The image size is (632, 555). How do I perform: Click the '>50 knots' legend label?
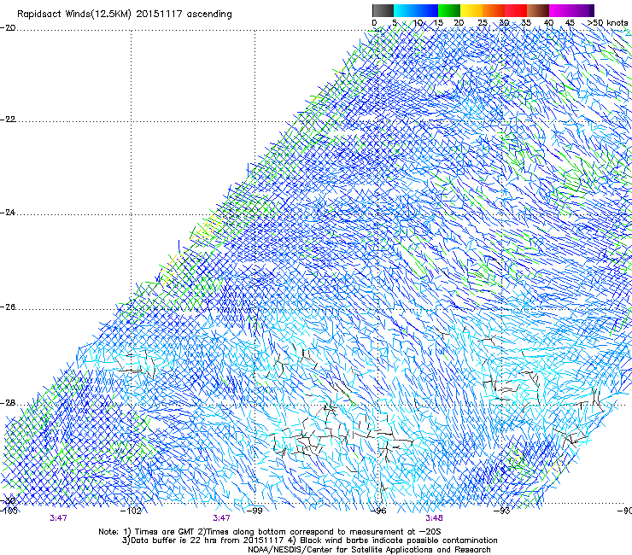(x=608, y=23)
